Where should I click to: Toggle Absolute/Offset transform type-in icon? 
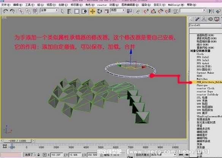[44, 155]
